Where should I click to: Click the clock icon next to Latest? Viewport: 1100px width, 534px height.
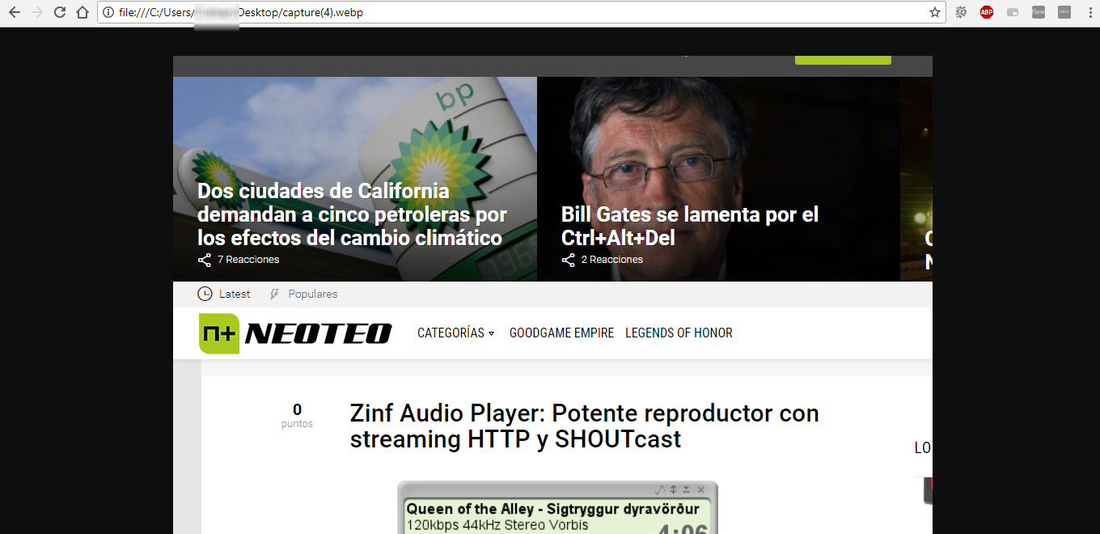205,294
